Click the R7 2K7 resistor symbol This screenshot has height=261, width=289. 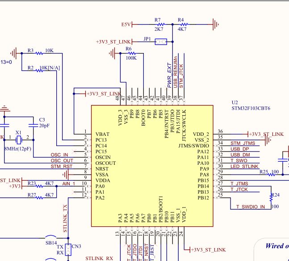click(161, 24)
